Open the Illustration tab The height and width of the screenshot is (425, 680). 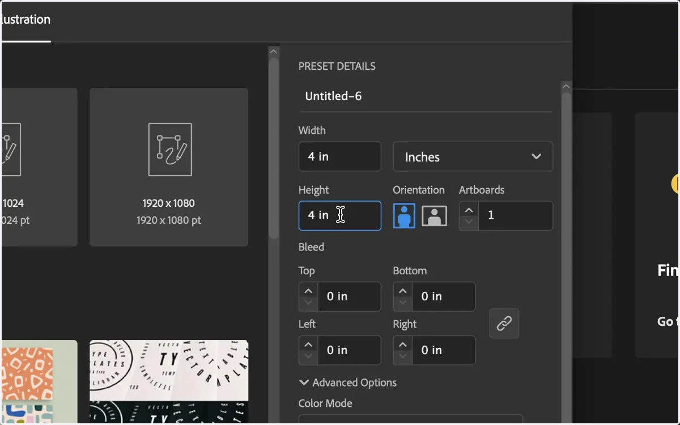[x=26, y=20]
